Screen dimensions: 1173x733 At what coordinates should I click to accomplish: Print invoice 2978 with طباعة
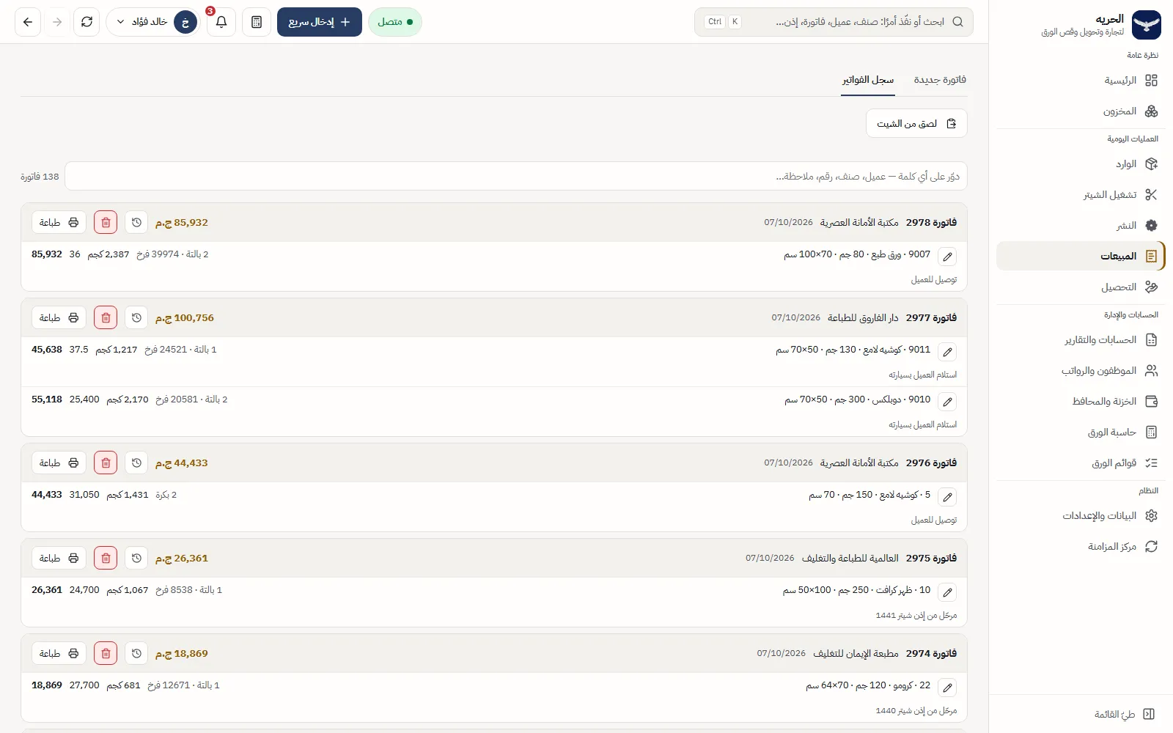[x=59, y=222]
